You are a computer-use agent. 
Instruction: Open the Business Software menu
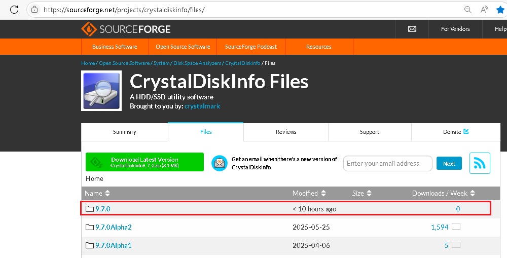[115, 47]
